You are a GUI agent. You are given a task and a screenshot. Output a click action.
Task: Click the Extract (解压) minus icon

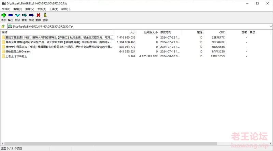(11, 15)
